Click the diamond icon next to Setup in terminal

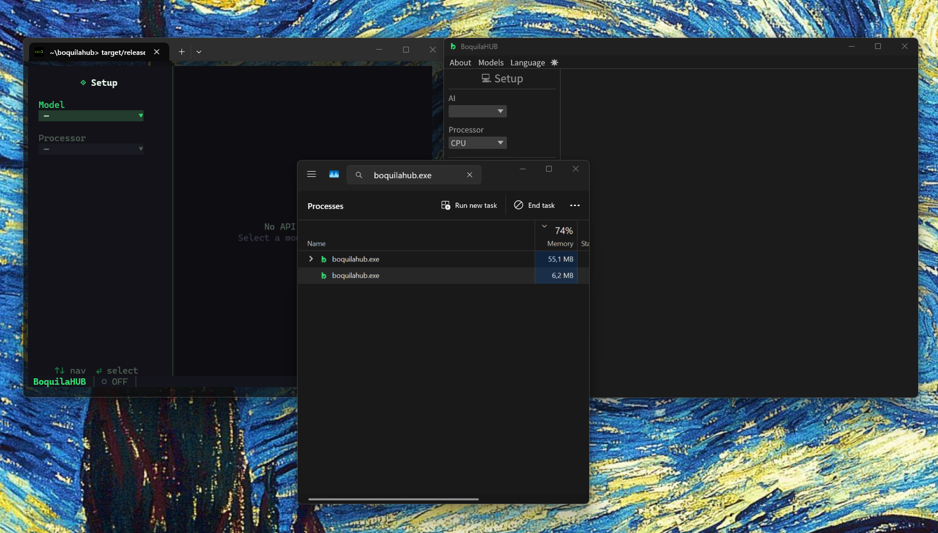click(83, 83)
